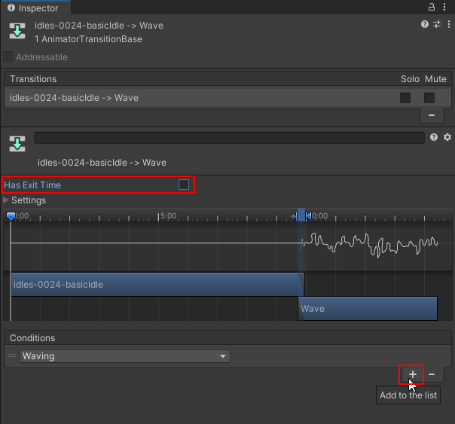
Task: Expand the Settings foldout
Action: [7, 200]
